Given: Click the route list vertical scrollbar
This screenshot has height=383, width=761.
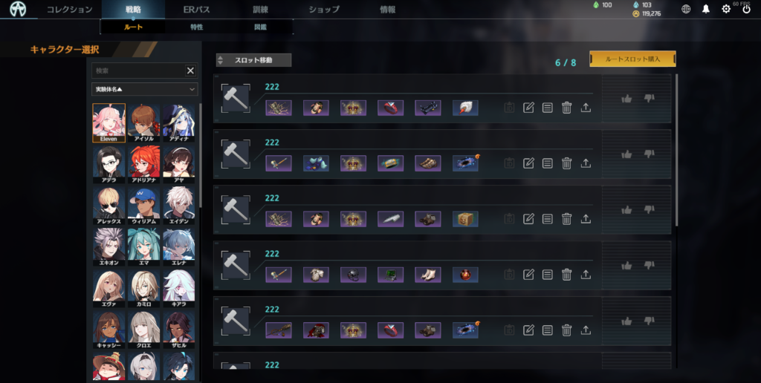Looking at the screenshot, I should tap(676, 150).
